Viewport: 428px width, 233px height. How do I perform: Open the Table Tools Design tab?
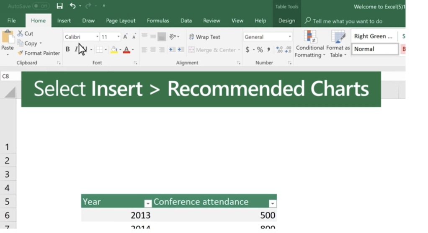click(286, 21)
